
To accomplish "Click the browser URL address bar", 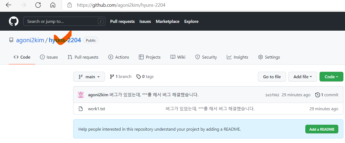I will 204,5.
